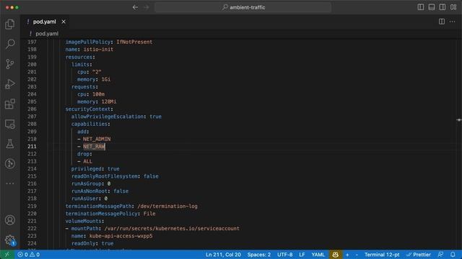
Task: Customize layout from title bar
Action: (453, 7)
